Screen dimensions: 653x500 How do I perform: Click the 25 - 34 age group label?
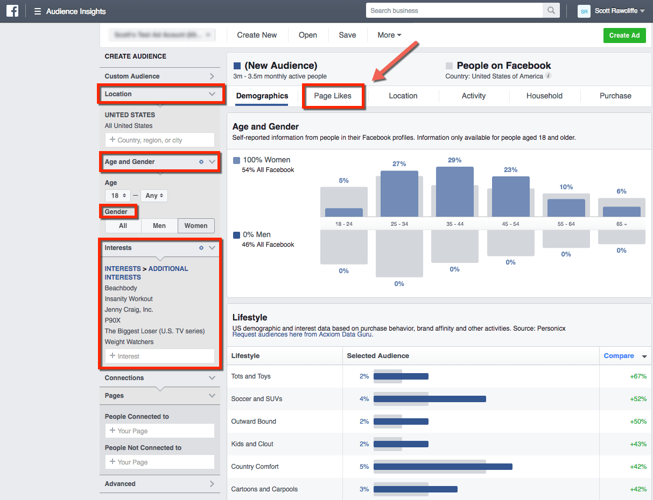399,224
